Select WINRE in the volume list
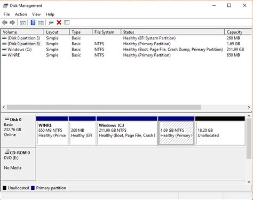Image resolution: width=253 pixels, height=200 pixels. (14, 55)
